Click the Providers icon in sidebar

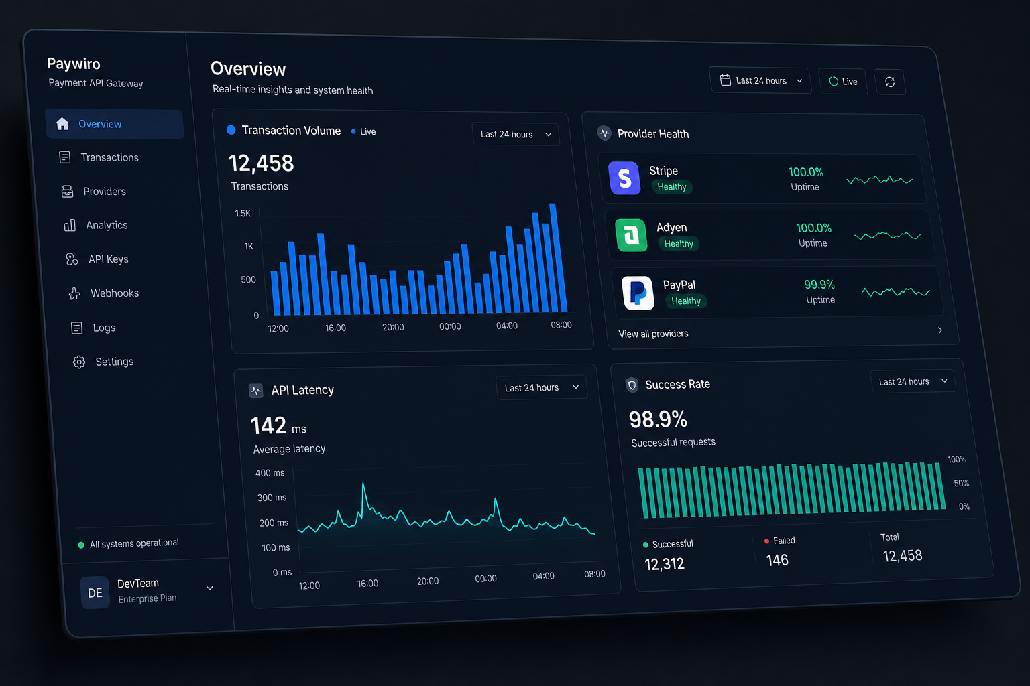pos(67,192)
